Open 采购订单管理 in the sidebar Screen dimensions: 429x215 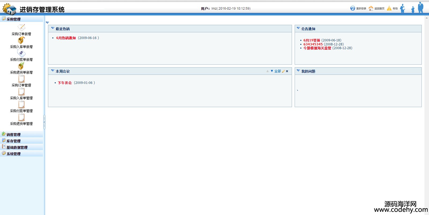(x=21, y=79)
